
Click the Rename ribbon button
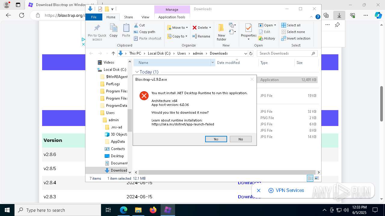point(201,36)
